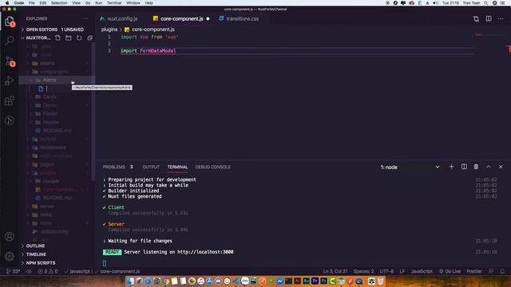Image resolution: width=511 pixels, height=287 pixels.
Task: Click the errors and warnings count in the status bar
Action: [x=48, y=271]
